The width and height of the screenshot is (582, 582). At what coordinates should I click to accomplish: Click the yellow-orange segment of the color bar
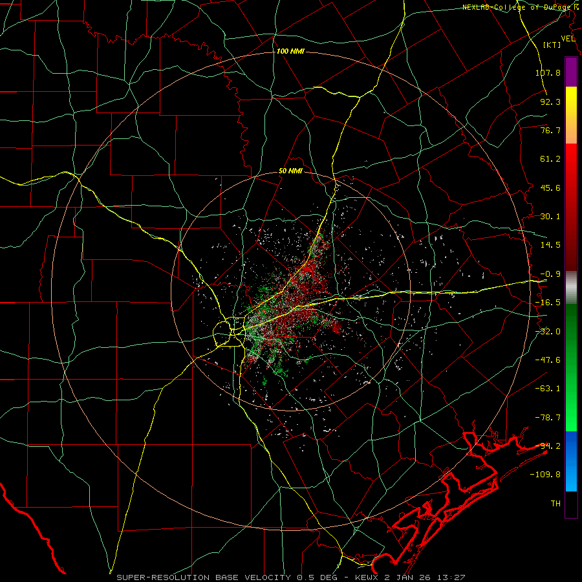point(571,115)
